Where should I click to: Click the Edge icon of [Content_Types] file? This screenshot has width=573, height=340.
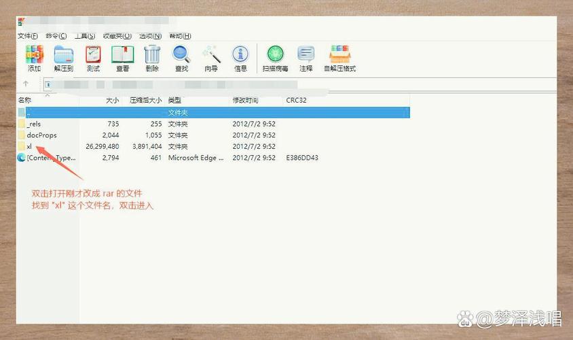[21, 158]
